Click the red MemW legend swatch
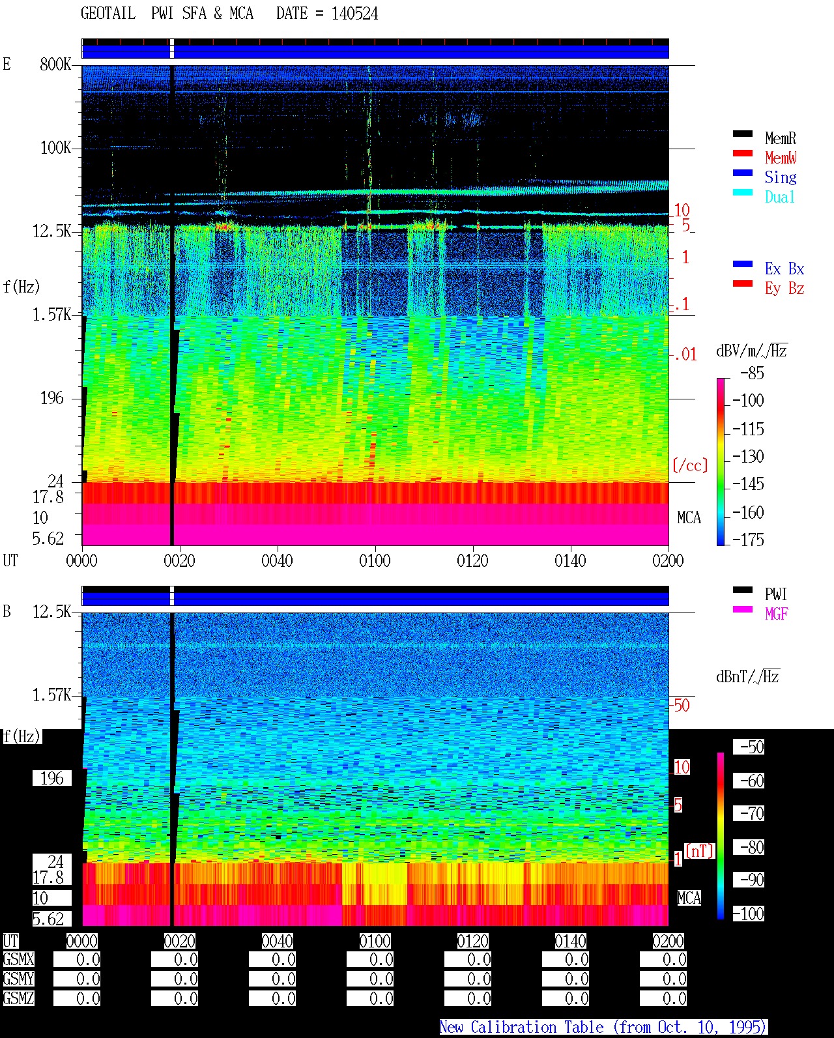Viewport: 834px width, 1038px height. (x=743, y=153)
